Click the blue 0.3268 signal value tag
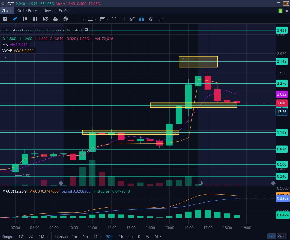The image size is (290, 240). coord(283,199)
